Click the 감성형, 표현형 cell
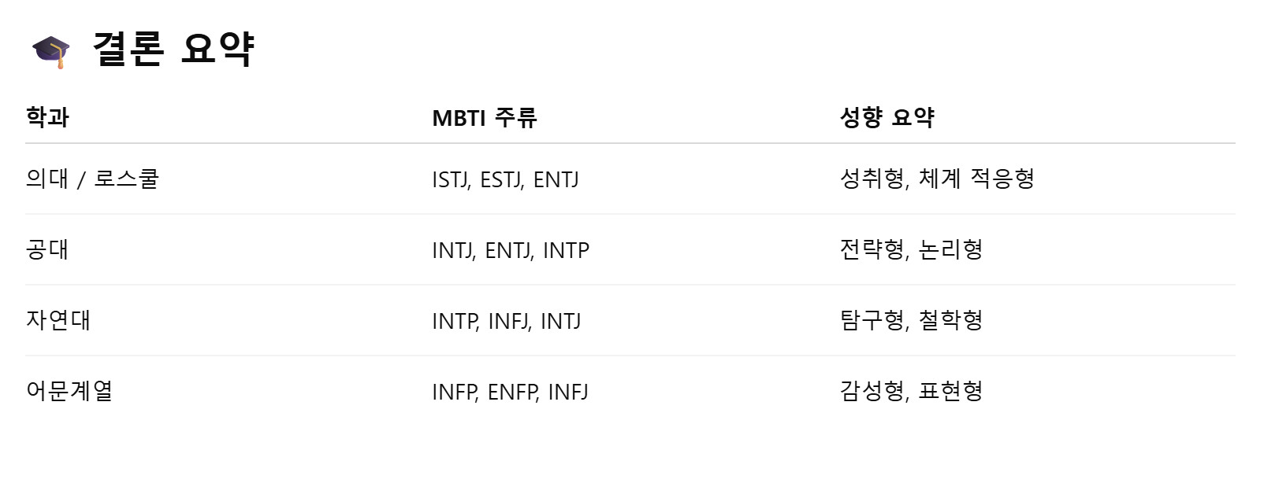Image resolution: width=1264 pixels, height=494 pixels. [x=912, y=391]
